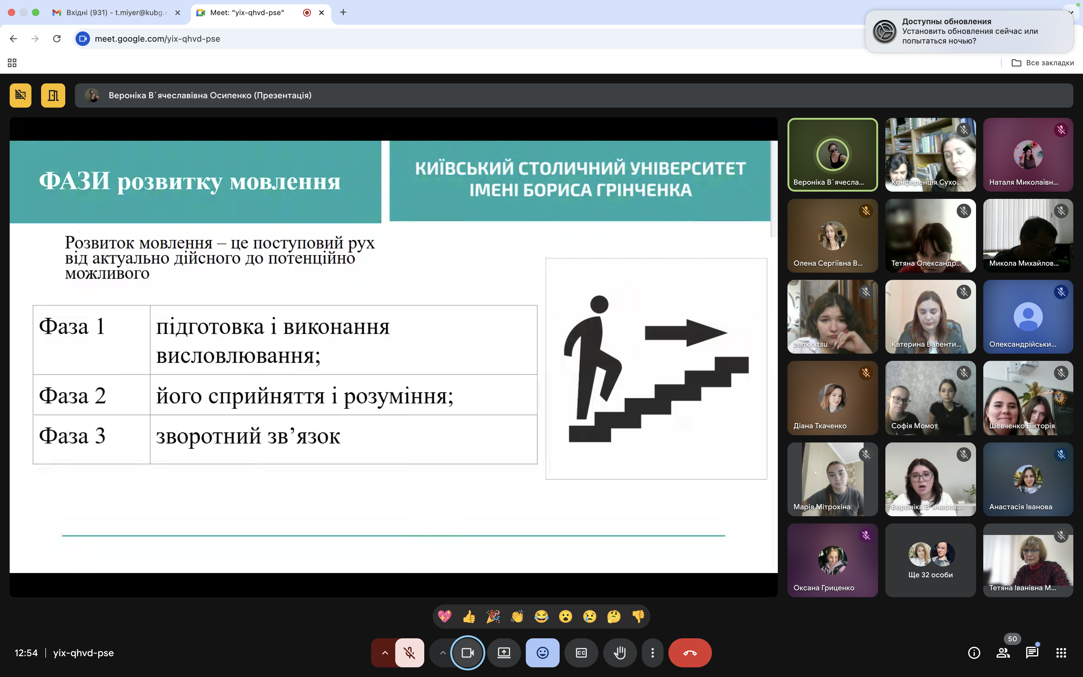Click the Доступны обновления notification

(969, 31)
